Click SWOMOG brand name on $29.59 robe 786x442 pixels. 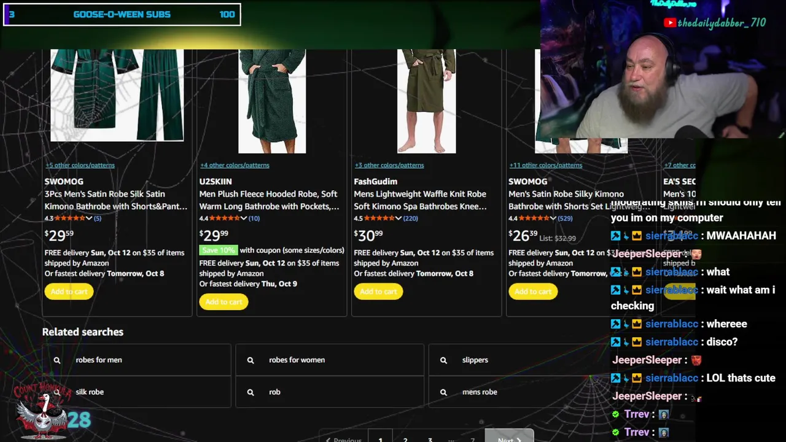click(64, 182)
